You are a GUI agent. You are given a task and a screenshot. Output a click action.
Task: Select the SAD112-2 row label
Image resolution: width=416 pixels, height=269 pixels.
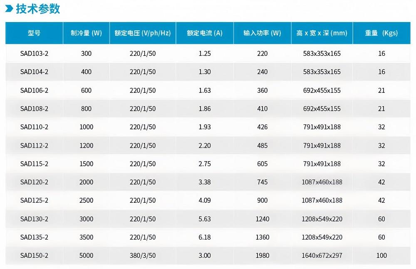click(x=34, y=145)
